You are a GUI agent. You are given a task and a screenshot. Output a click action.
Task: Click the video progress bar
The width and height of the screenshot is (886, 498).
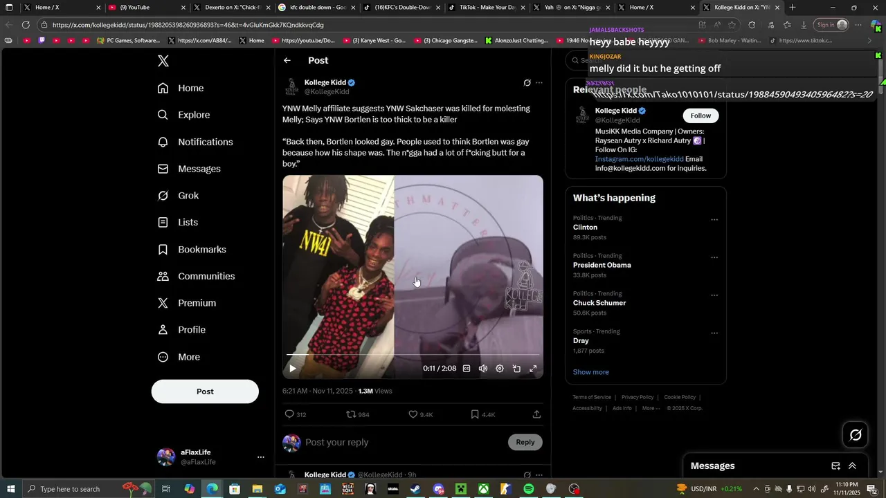(413, 355)
